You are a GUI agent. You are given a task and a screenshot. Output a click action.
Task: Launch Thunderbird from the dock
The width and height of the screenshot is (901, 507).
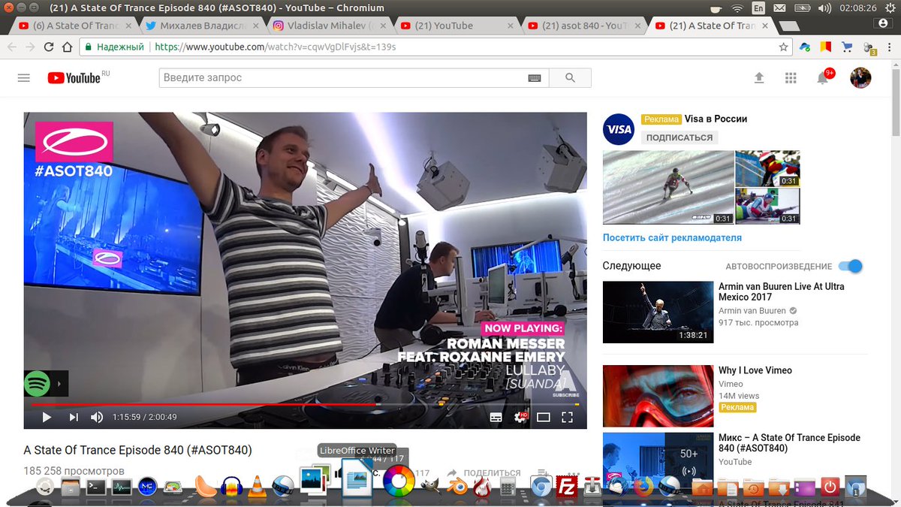(616, 486)
